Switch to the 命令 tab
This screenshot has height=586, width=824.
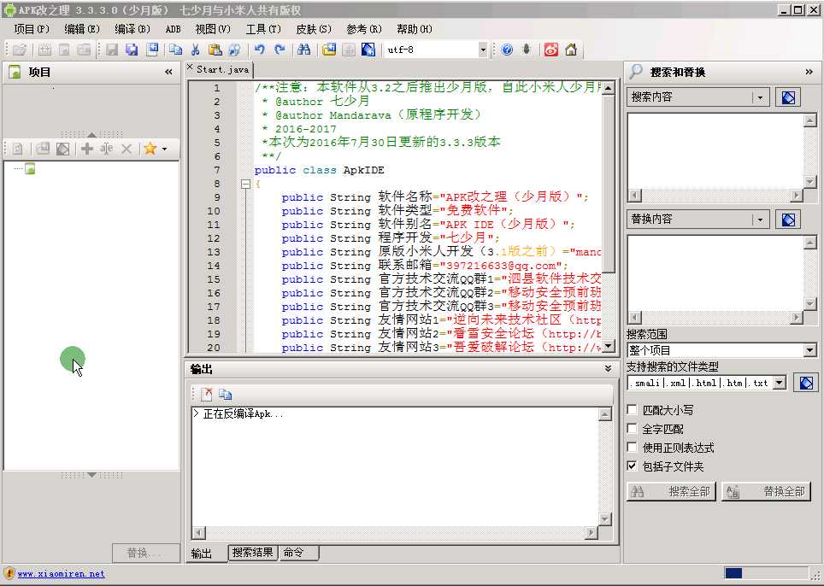tap(299, 553)
